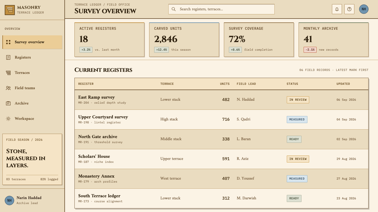Open the Survey Coverage card

259,39
